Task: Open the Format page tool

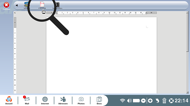Action: click(x=42, y=6)
